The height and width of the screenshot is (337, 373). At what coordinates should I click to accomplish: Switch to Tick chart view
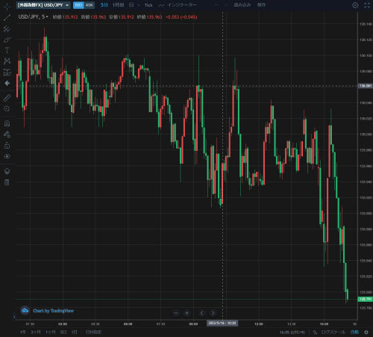click(x=148, y=5)
